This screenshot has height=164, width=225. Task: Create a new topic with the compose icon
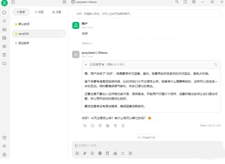pyautogui.click(x=64, y=2)
